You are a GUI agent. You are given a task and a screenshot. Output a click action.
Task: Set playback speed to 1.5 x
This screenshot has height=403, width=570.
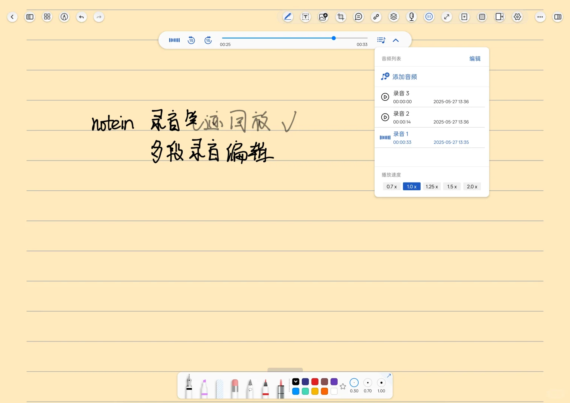(x=452, y=187)
